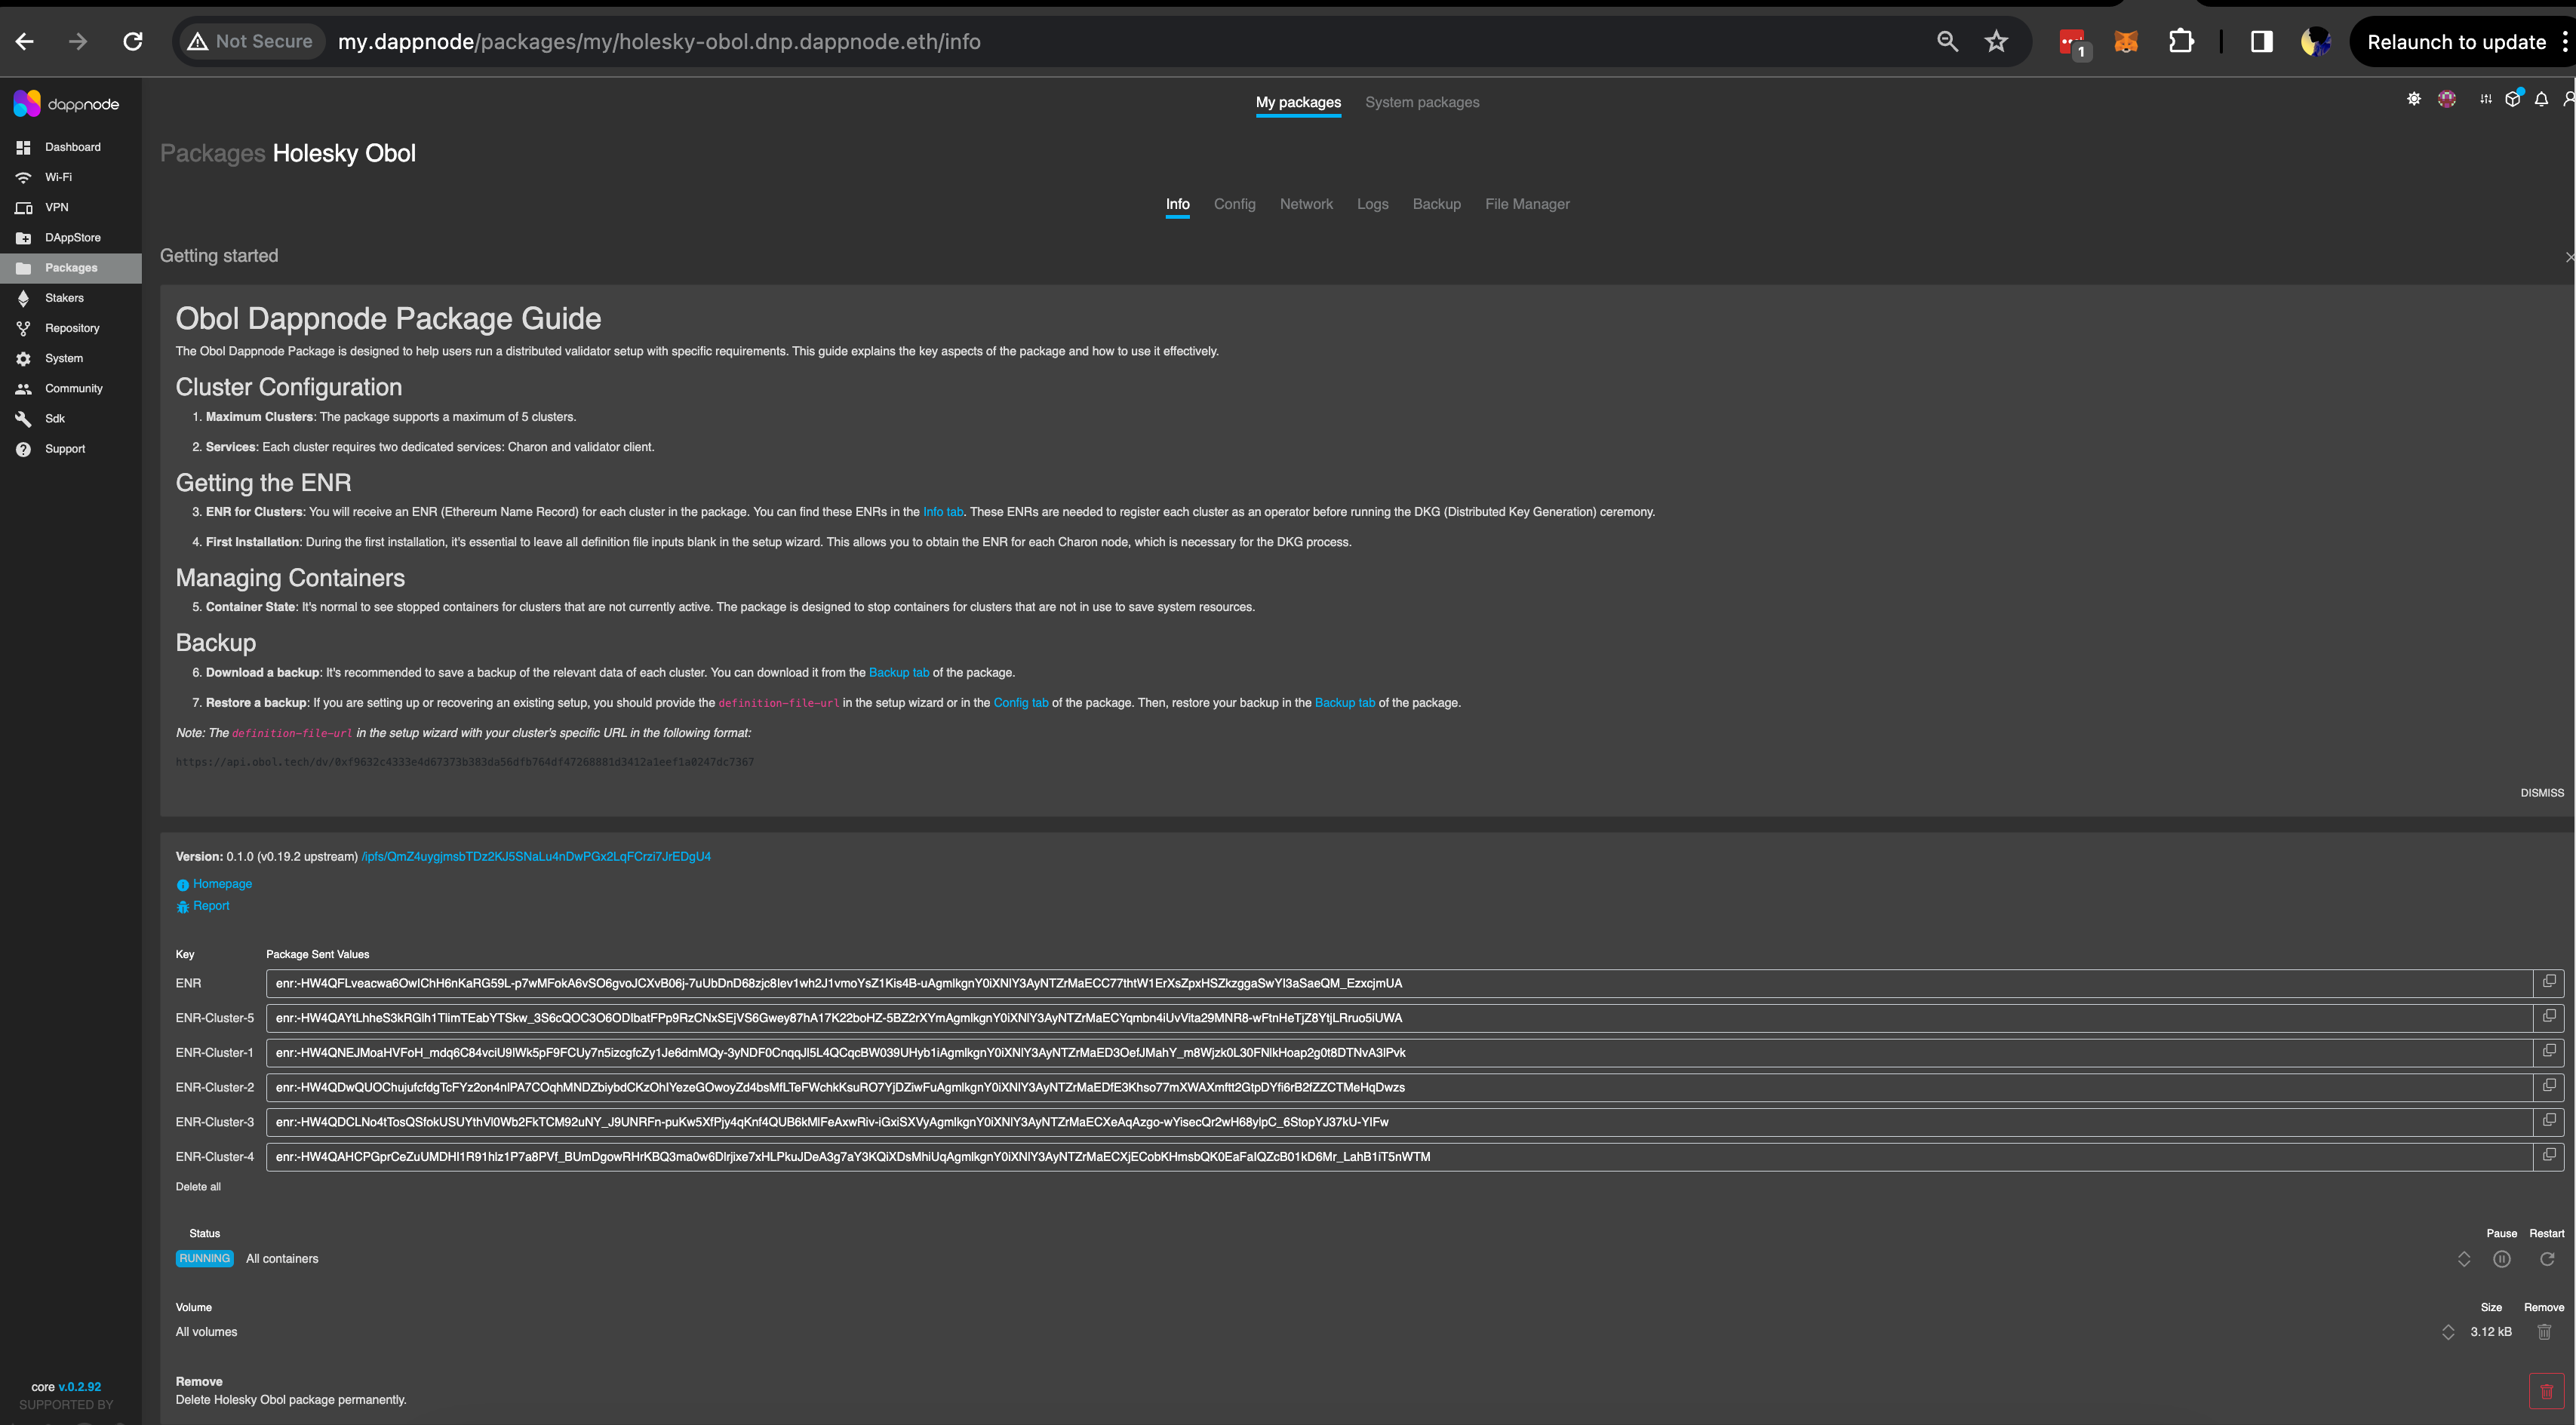Expand the All containers list

point(2464,1259)
